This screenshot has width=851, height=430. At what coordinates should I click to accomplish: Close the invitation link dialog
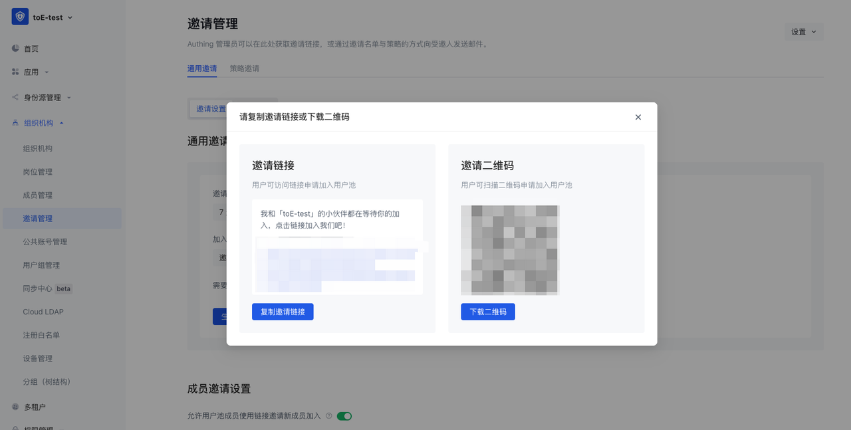tap(638, 117)
